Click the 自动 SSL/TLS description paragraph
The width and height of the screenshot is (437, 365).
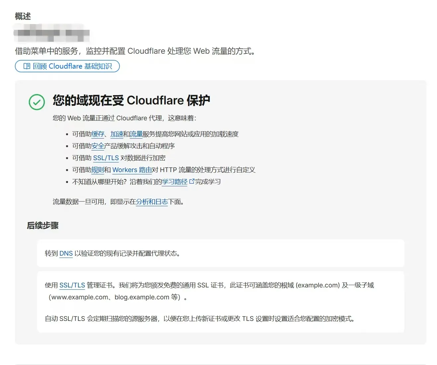[200, 319]
